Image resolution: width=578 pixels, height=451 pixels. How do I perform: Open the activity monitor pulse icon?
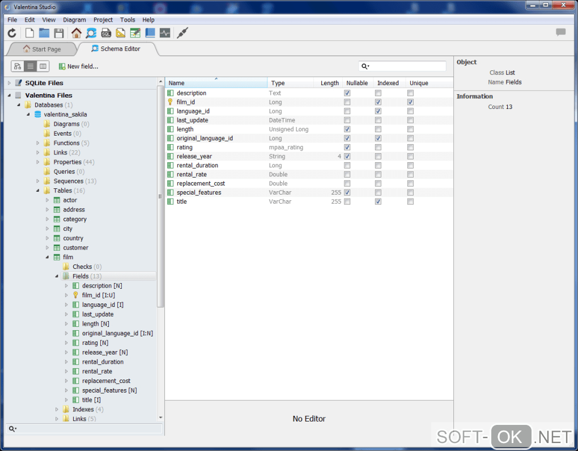pos(165,33)
